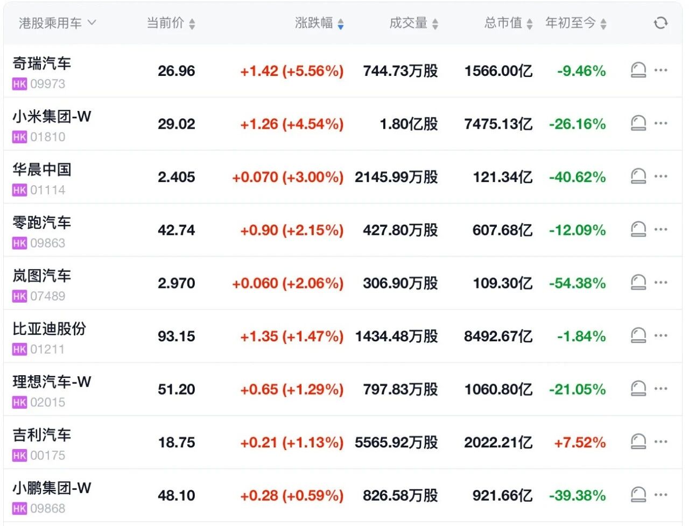
Task: Set alert bell for 小鹏集团-W
Action: (638, 495)
